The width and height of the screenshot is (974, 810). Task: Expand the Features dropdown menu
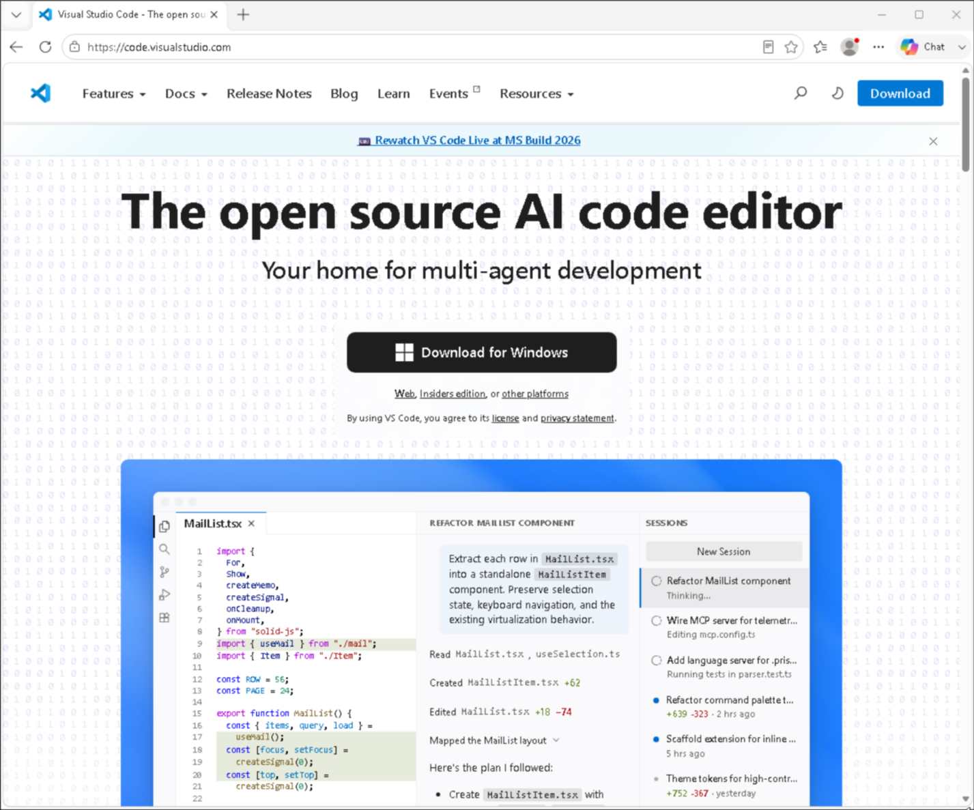[x=114, y=93]
